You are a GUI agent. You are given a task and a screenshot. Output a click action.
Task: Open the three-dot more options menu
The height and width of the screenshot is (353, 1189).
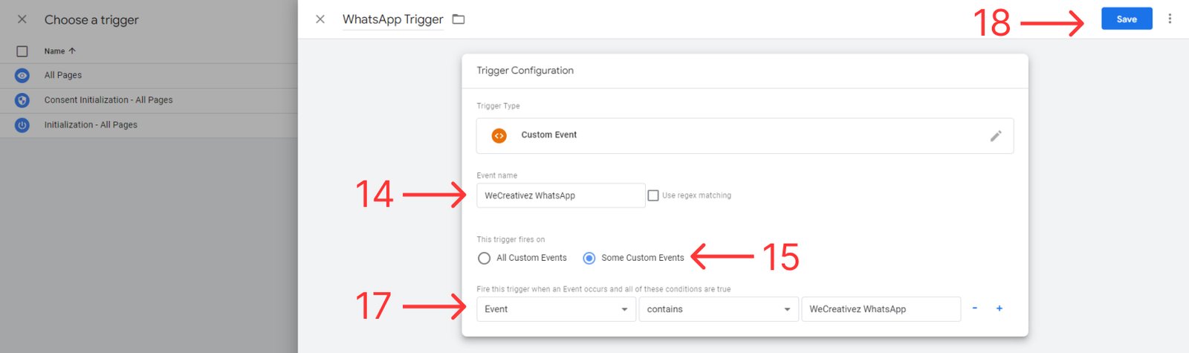pyautogui.click(x=1170, y=19)
